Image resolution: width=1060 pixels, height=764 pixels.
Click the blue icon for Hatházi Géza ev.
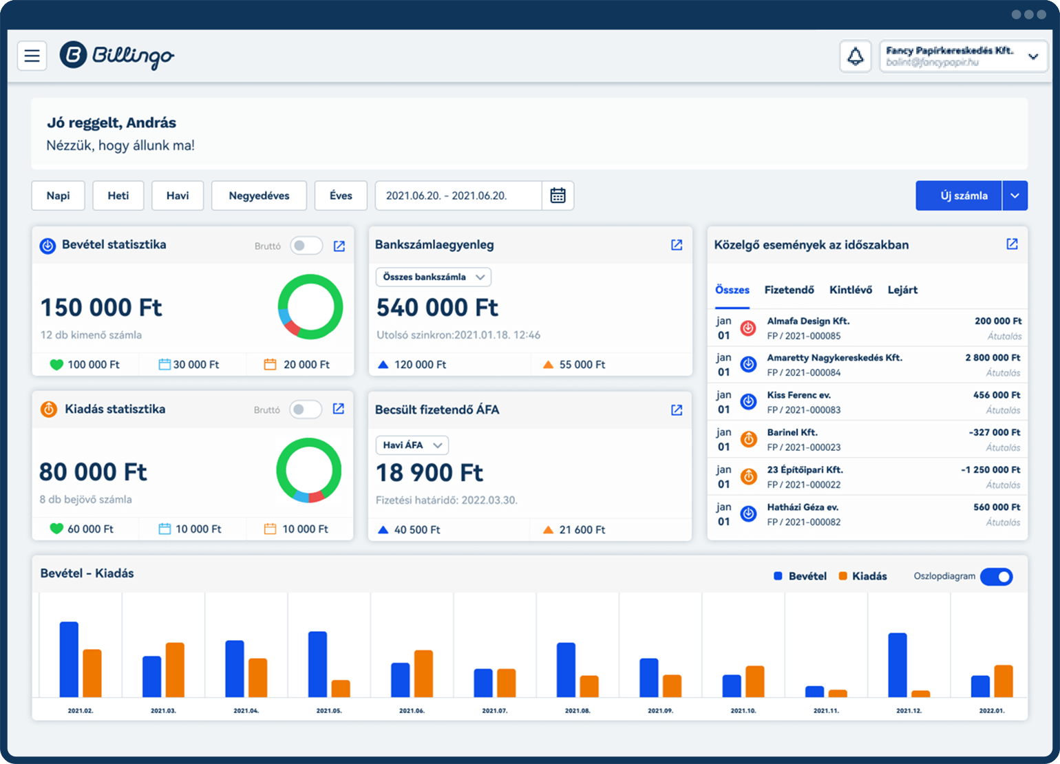pos(748,513)
